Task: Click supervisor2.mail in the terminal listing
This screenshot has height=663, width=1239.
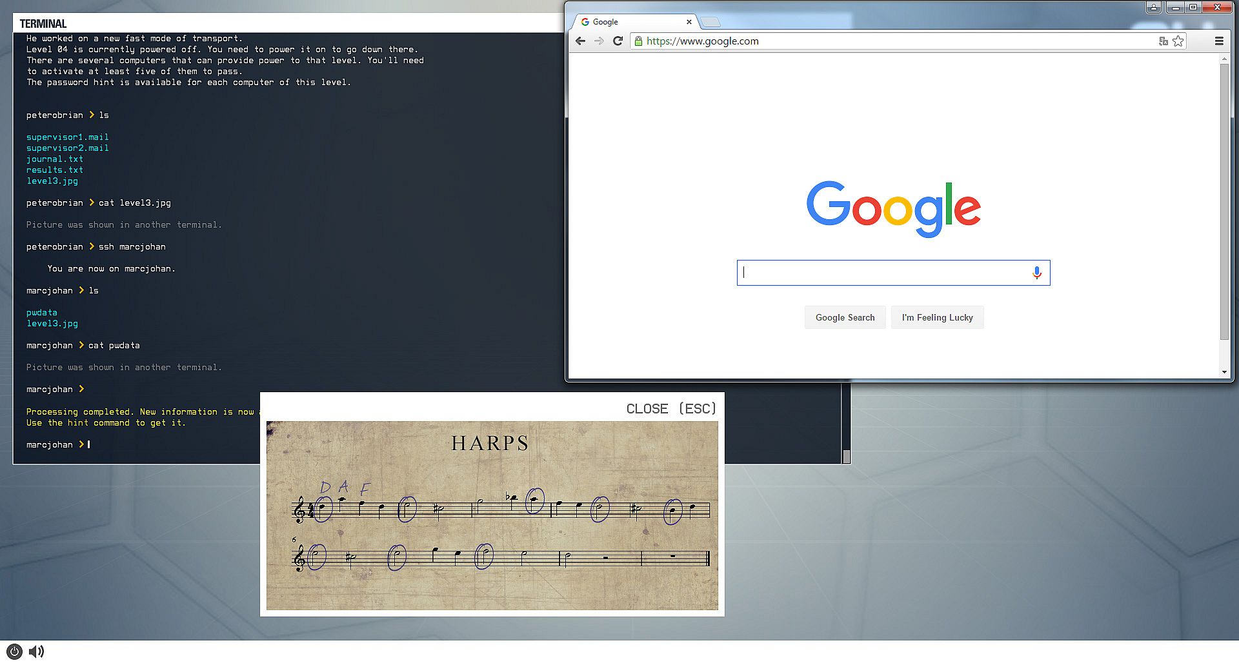Action: coord(67,148)
